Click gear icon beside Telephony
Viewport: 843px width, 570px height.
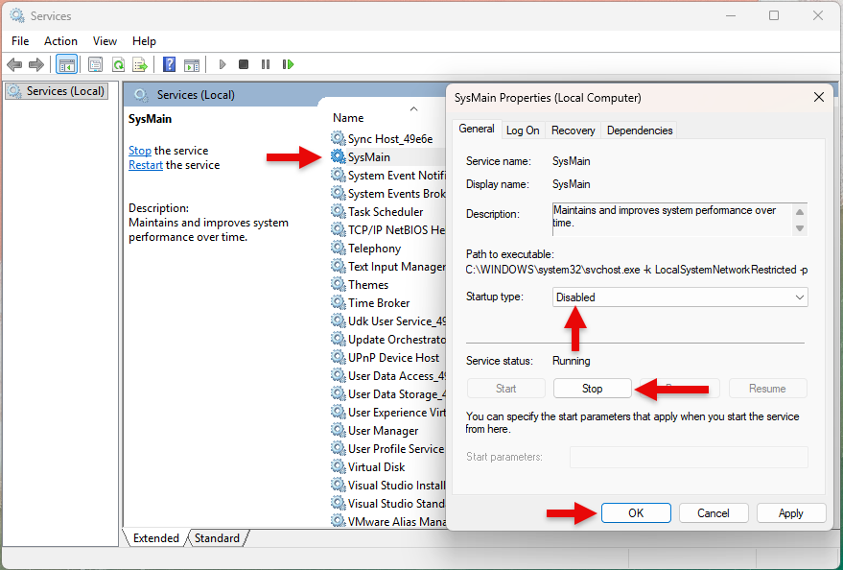339,248
